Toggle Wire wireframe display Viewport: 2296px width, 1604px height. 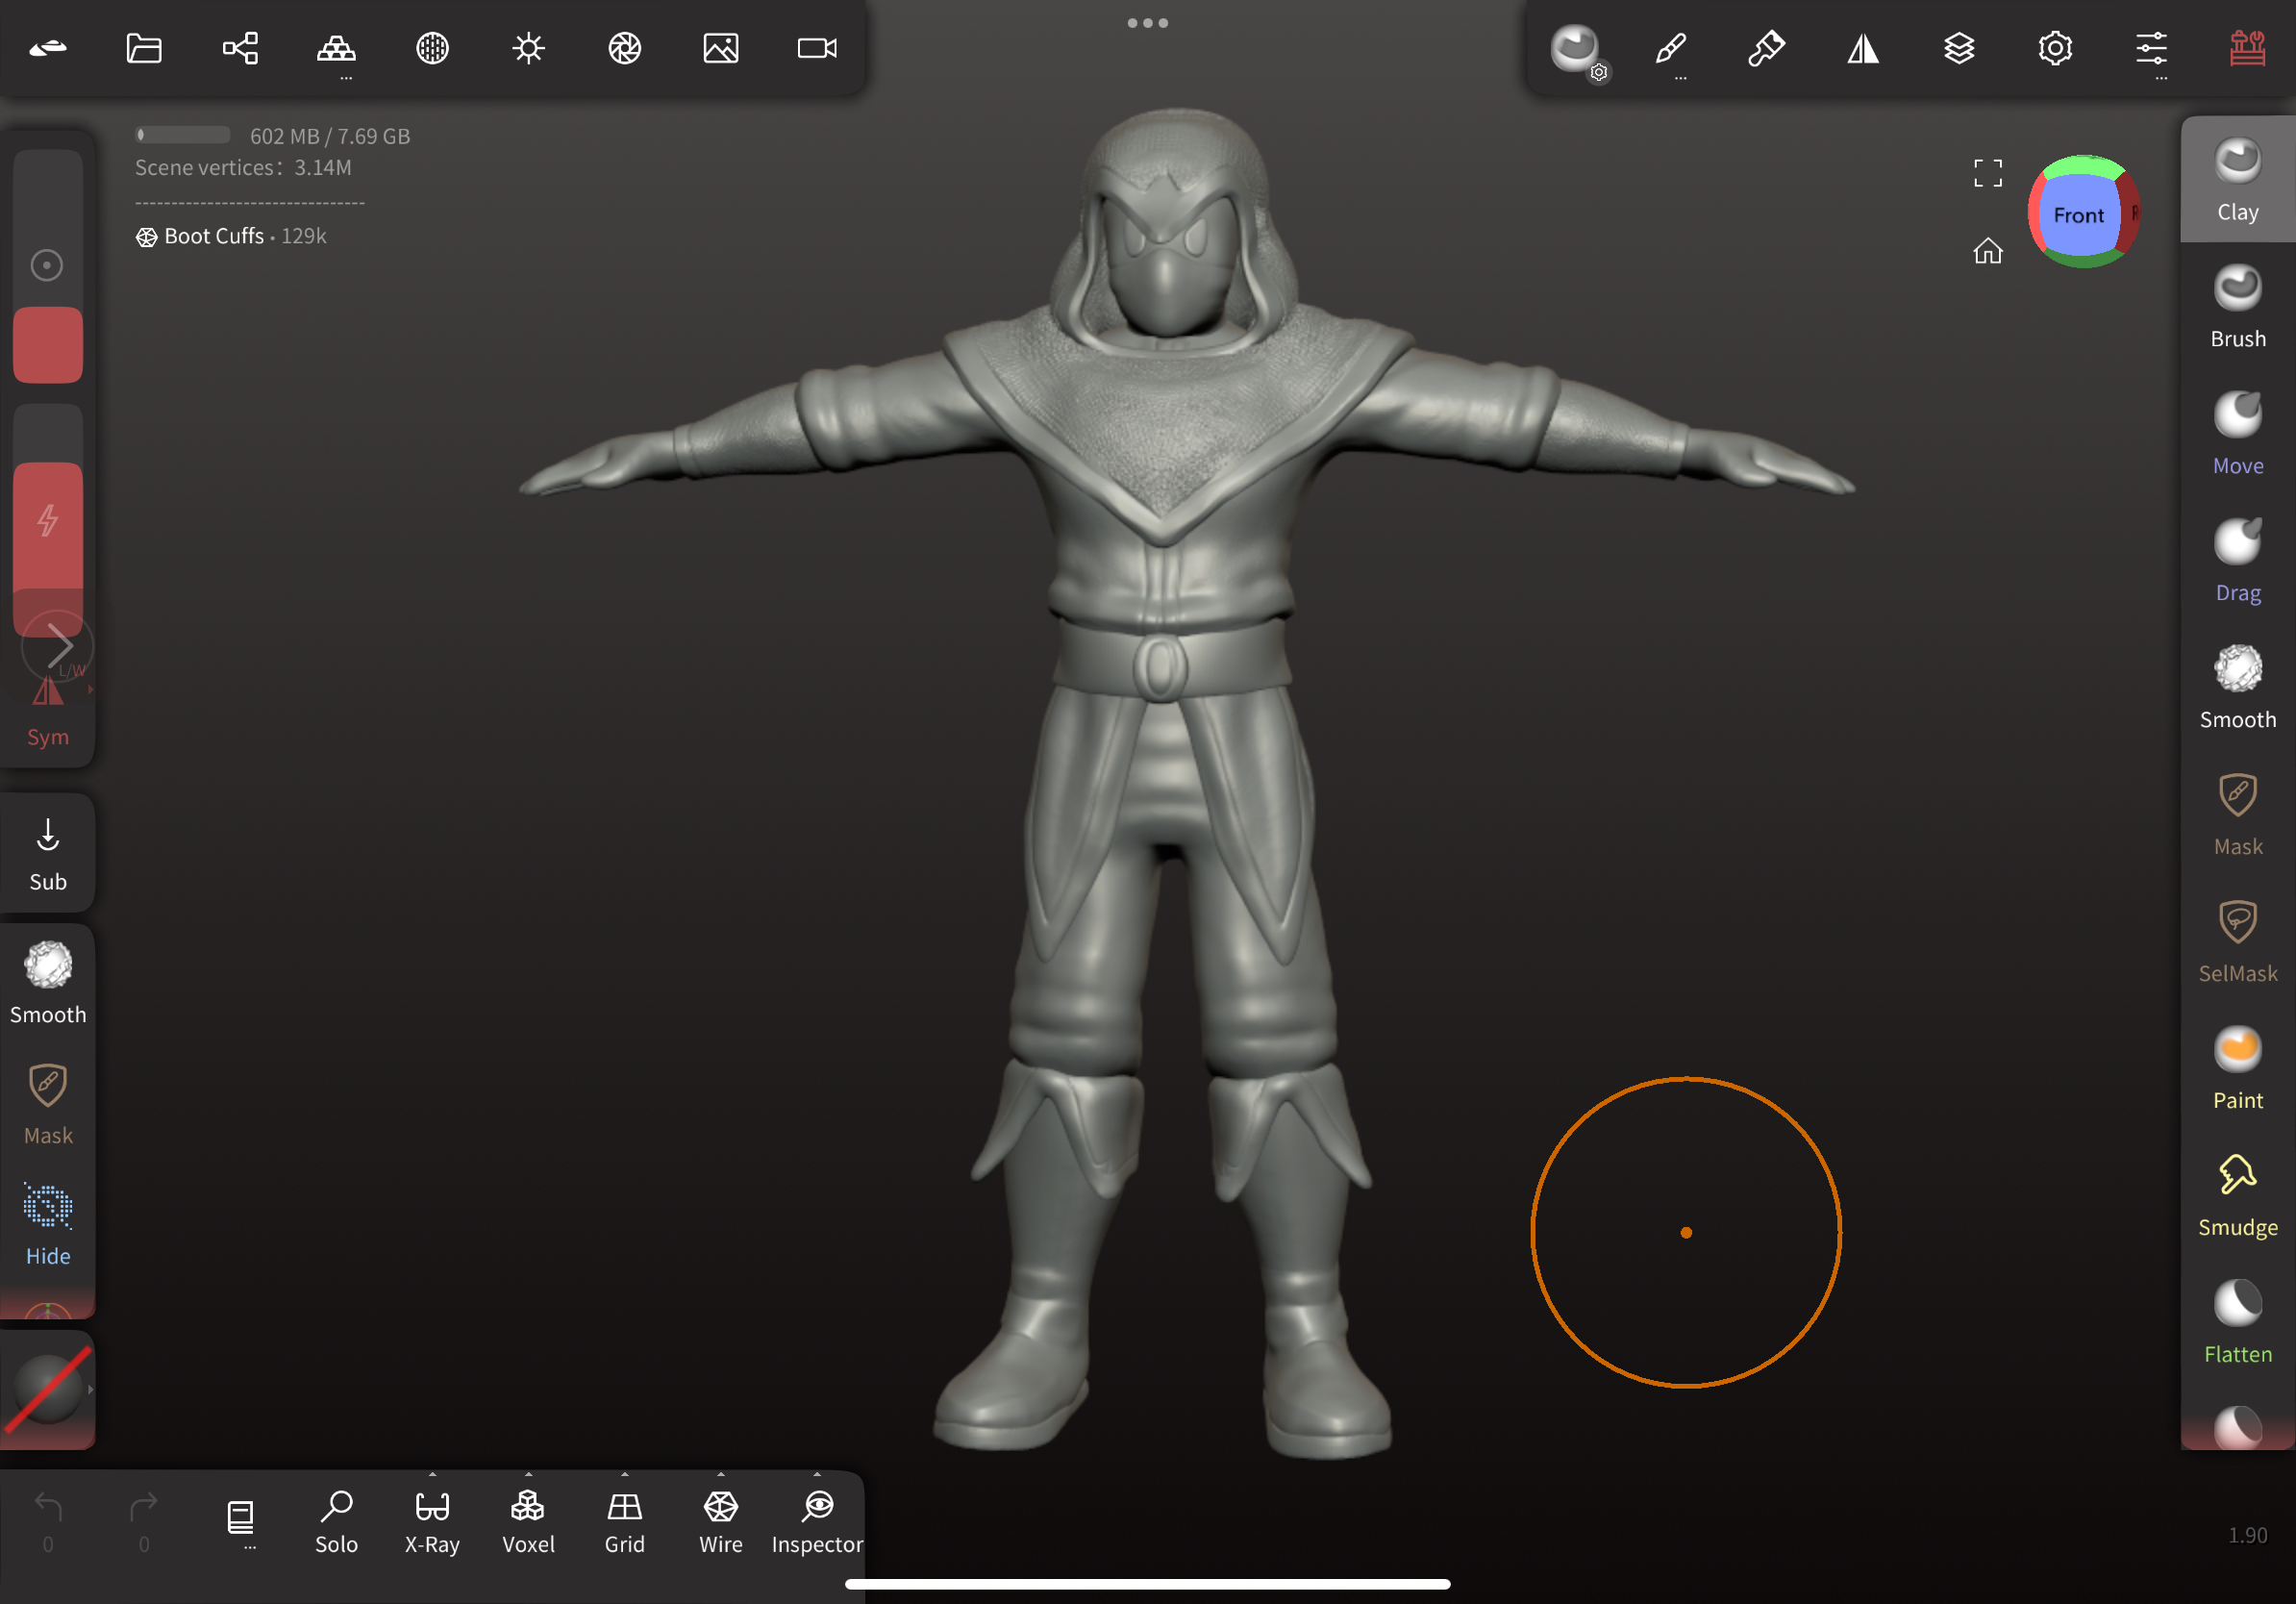720,1522
